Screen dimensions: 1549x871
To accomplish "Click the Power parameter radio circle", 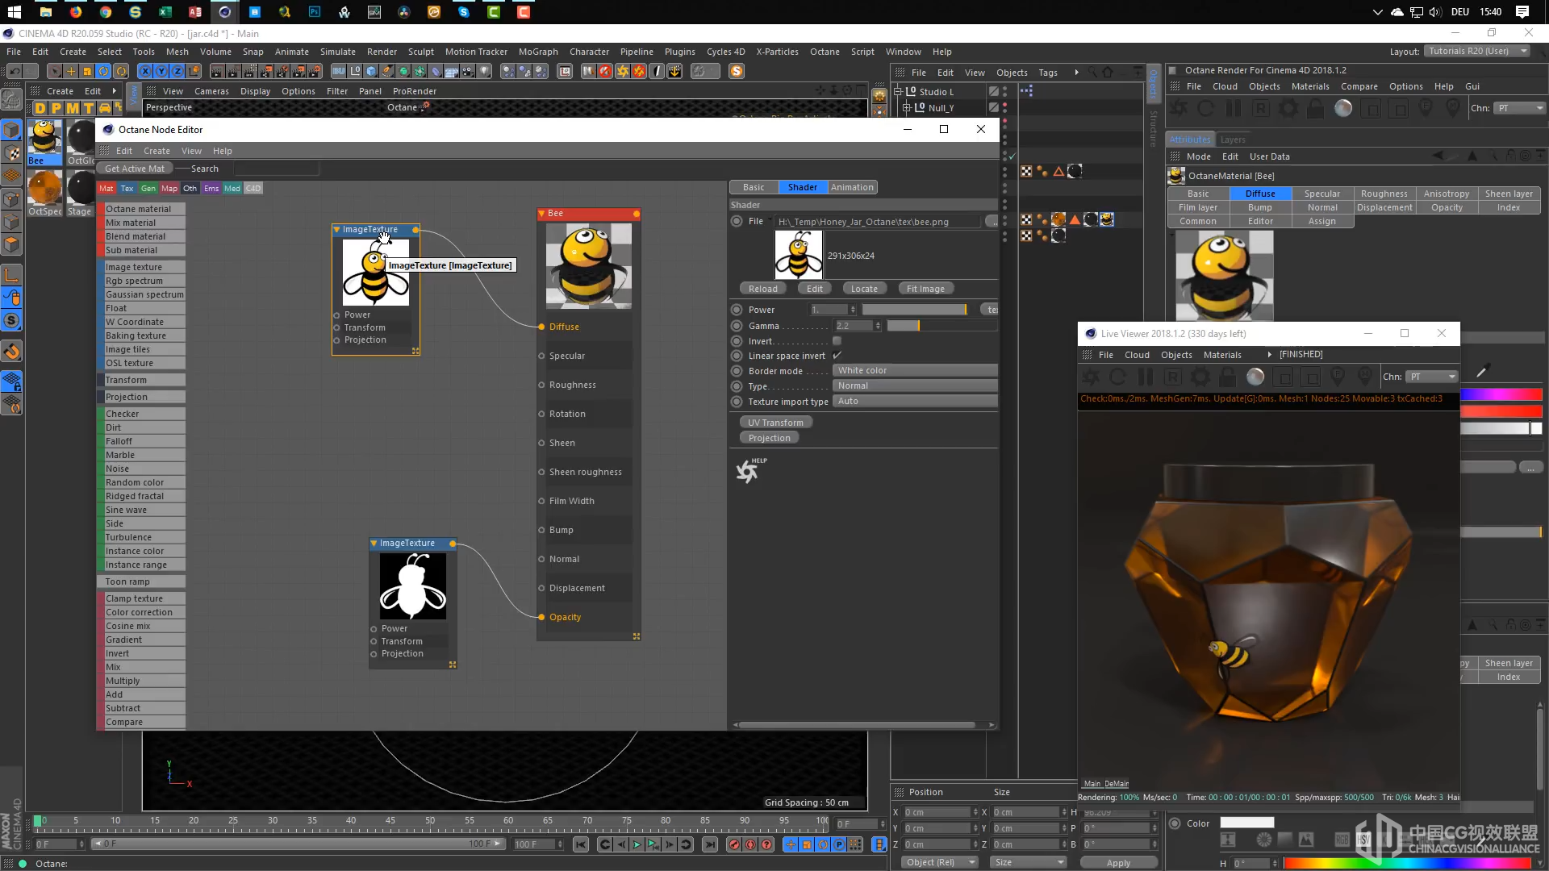I will 737,310.
